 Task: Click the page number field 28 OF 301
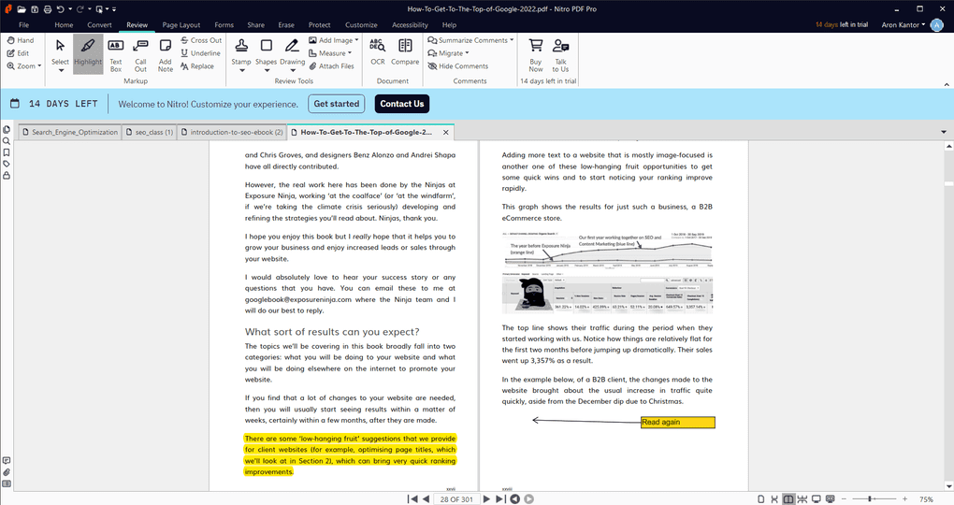[456, 498]
